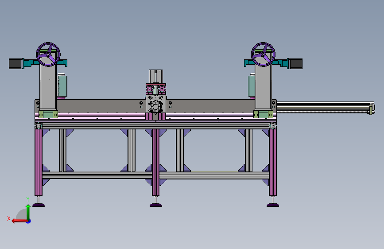384x249 pixels.
Task: Select the teal bracket near the right motor
Action: (282, 63)
